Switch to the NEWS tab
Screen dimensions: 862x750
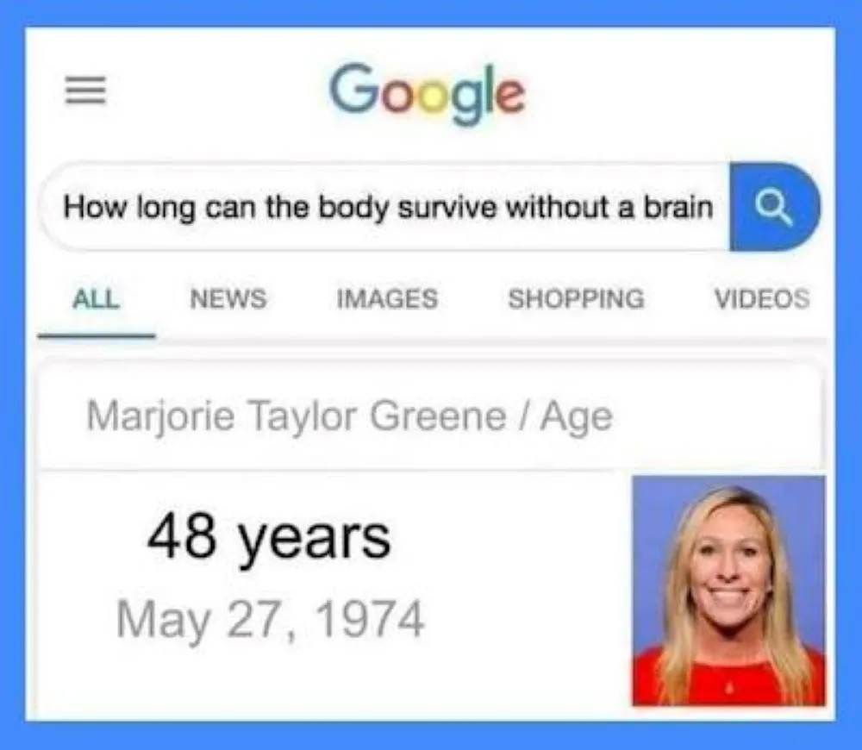228,298
